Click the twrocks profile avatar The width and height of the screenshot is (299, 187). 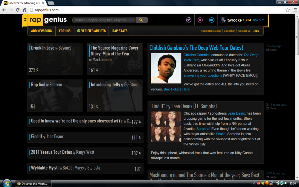pos(223,20)
